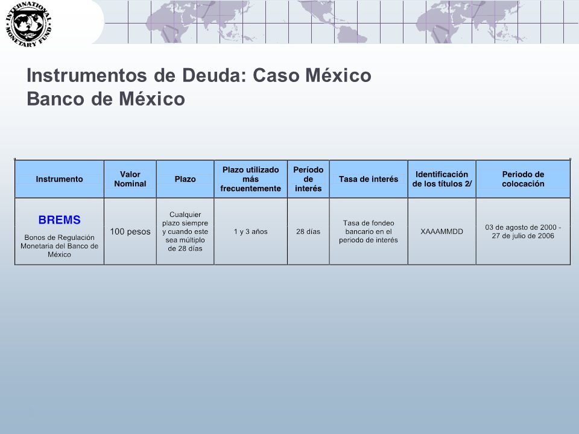
Task: Click the '1 y 3 años' cell
Action: click(251, 231)
